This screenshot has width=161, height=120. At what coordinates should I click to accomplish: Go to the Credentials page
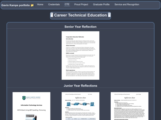click(54, 4)
